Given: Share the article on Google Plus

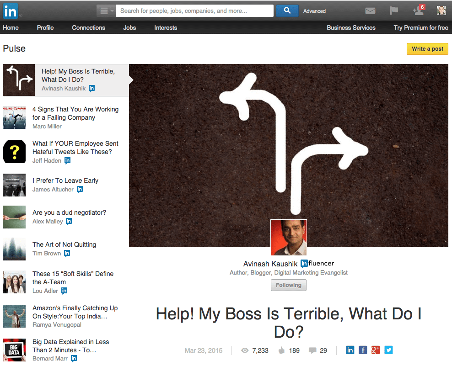Looking at the screenshot, I should click(x=376, y=350).
